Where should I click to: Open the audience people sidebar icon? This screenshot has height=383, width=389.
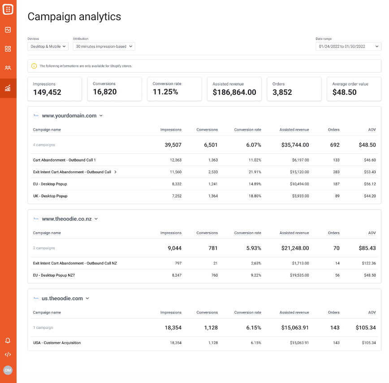click(8, 68)
